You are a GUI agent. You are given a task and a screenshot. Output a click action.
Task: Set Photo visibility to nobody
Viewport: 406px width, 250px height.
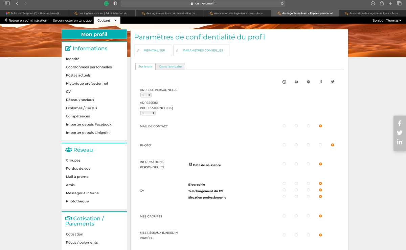coord(284,145)
